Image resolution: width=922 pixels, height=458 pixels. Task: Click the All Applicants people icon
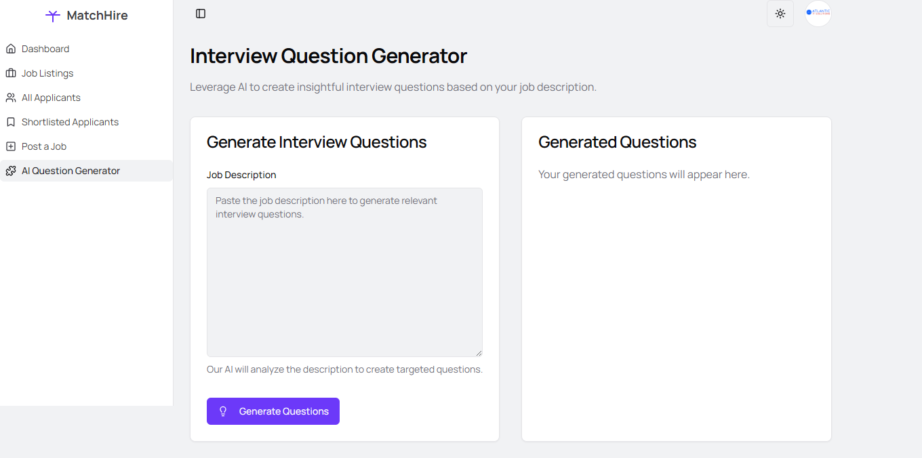tap(11, 98)
